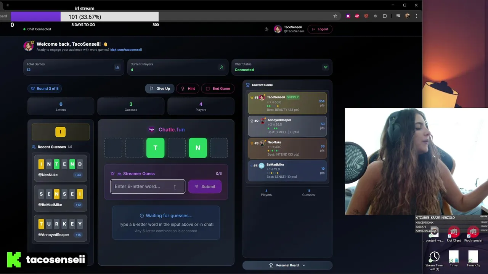The image size is (488, 274).
Task: Open a new browser tab with plus
Action: point(8,5)
